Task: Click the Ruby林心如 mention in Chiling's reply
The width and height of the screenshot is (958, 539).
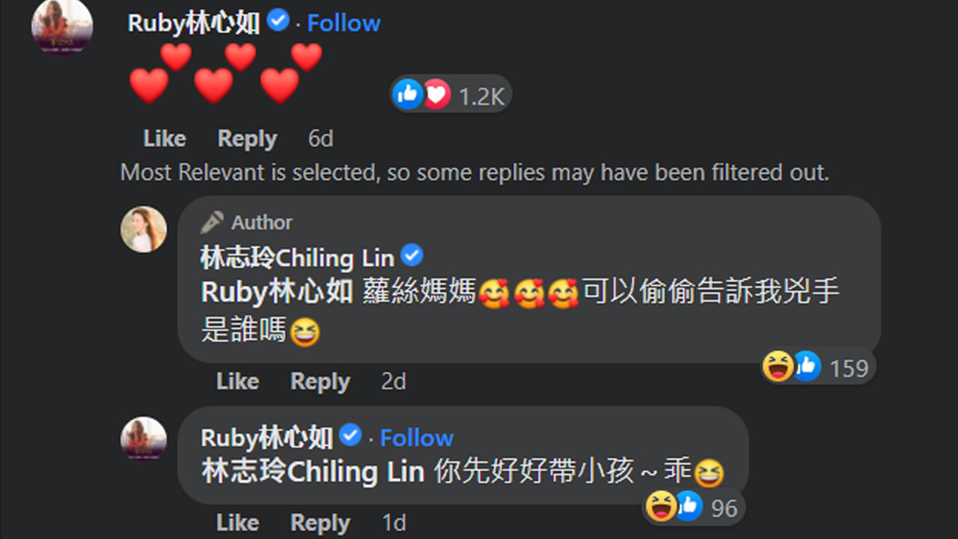Action: [x=276, y=292]
